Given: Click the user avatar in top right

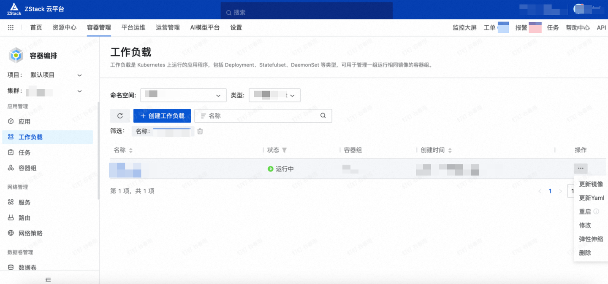Looking at the screenshot, I should 579,8.
